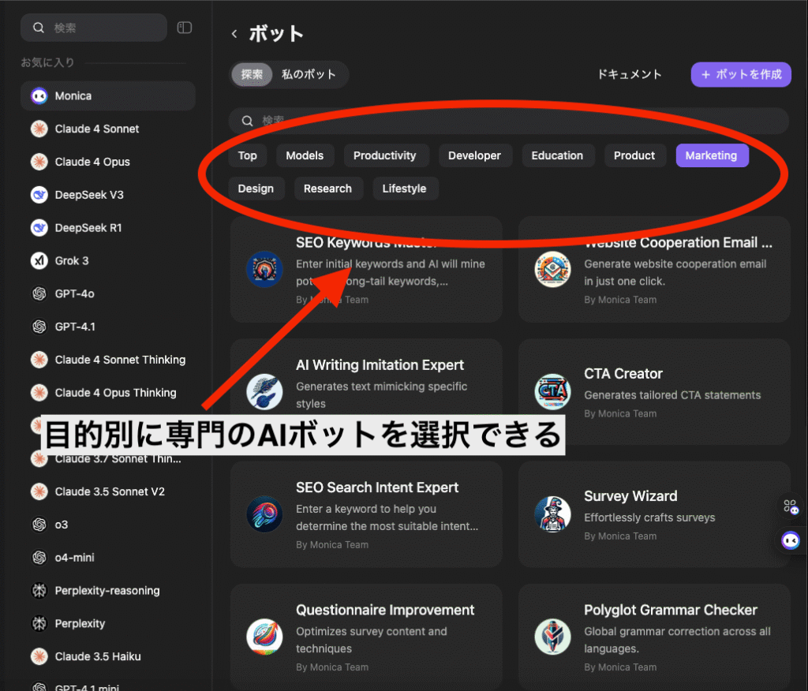Viewport: 808px width, 691px height.
Task: Focus the bot search field above categories
Action: [509, 121]
